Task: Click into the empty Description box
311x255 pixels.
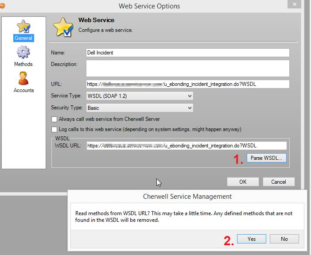Action: click(187, 69)
